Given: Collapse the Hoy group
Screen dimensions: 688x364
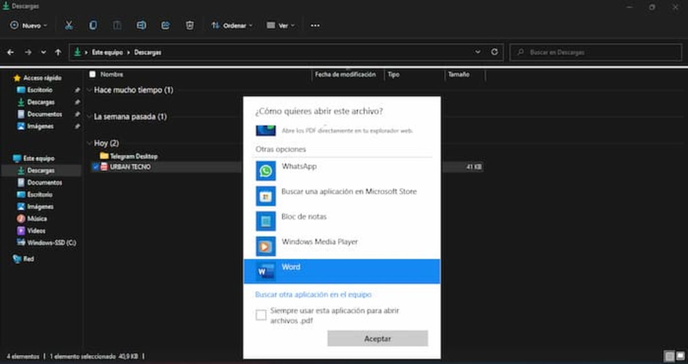Looking at the screenshot, I should click(x=89, y=143).
